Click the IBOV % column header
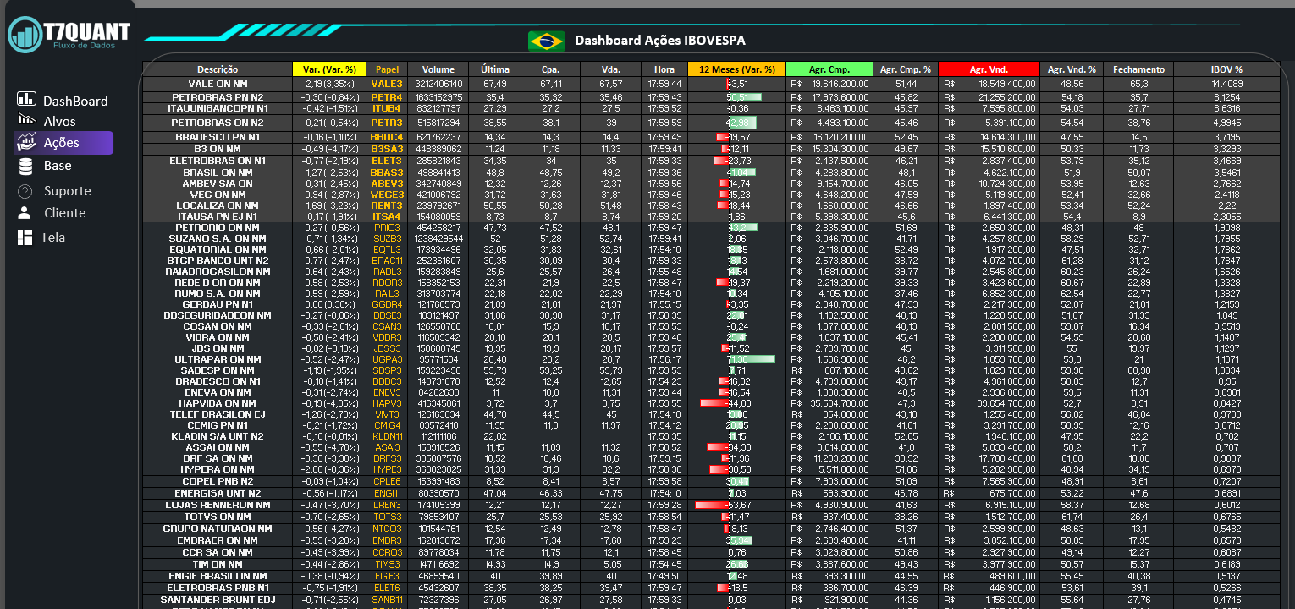This screenshot has height=609, width=1295. (x=1226, y=69)
